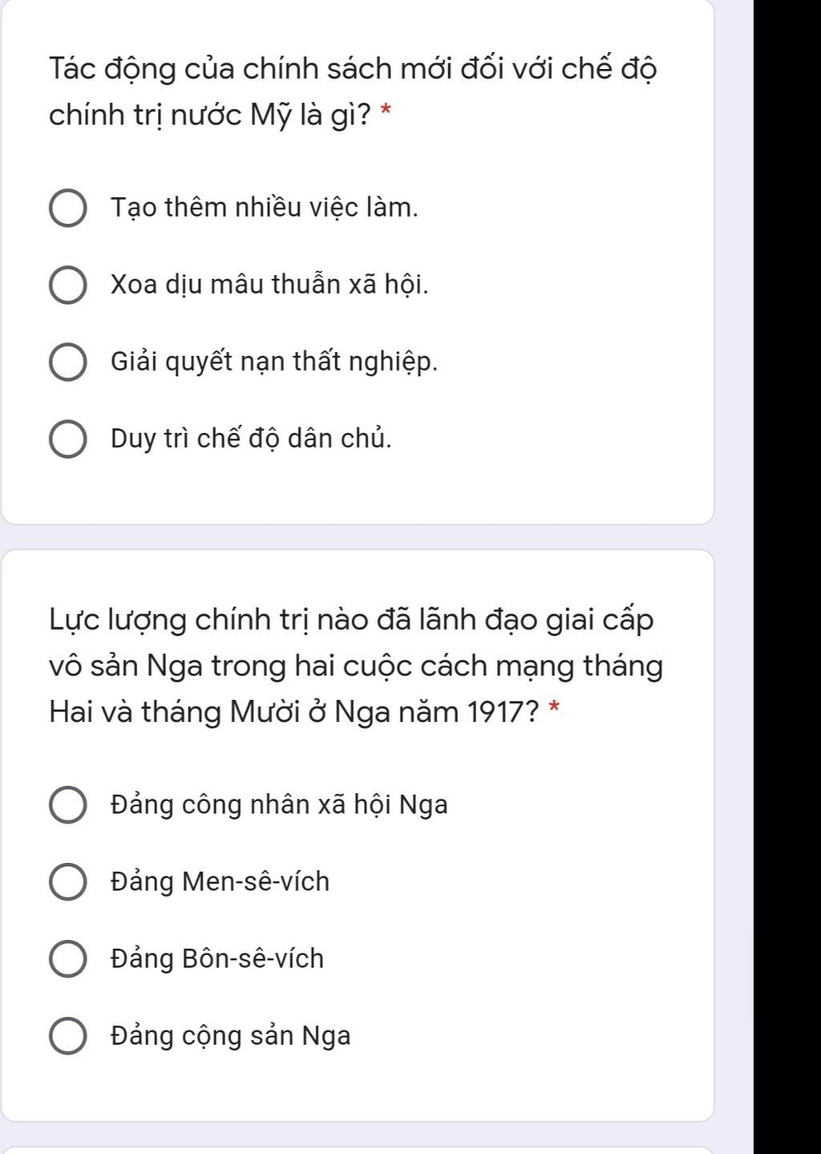The height and width of the screenshot is (1154, 821).
Task: Click the option label 'Đảng Men-sê-vích'
Action: (x=220, y=882)
